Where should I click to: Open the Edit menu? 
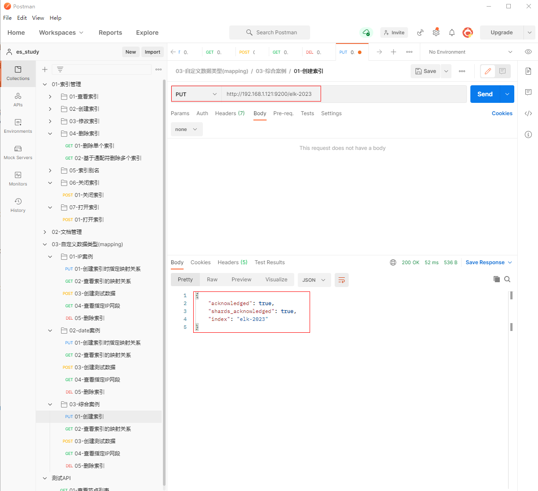click(22, 18)
